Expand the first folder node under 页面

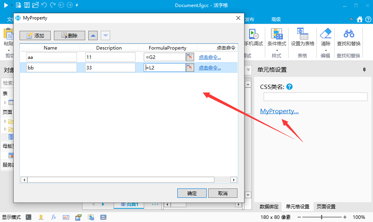[x=5, y=121]
